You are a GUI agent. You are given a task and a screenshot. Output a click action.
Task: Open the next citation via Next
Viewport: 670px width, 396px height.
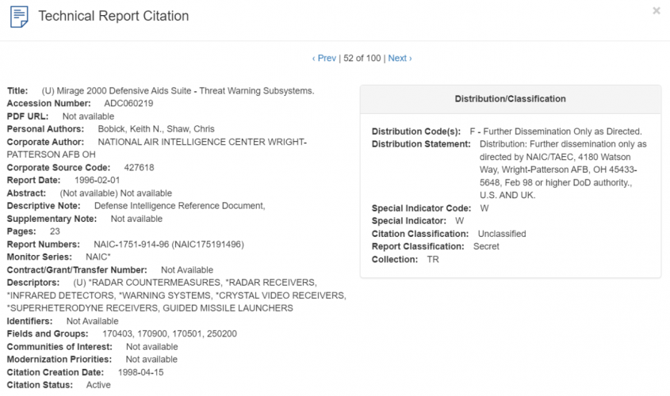400,58
